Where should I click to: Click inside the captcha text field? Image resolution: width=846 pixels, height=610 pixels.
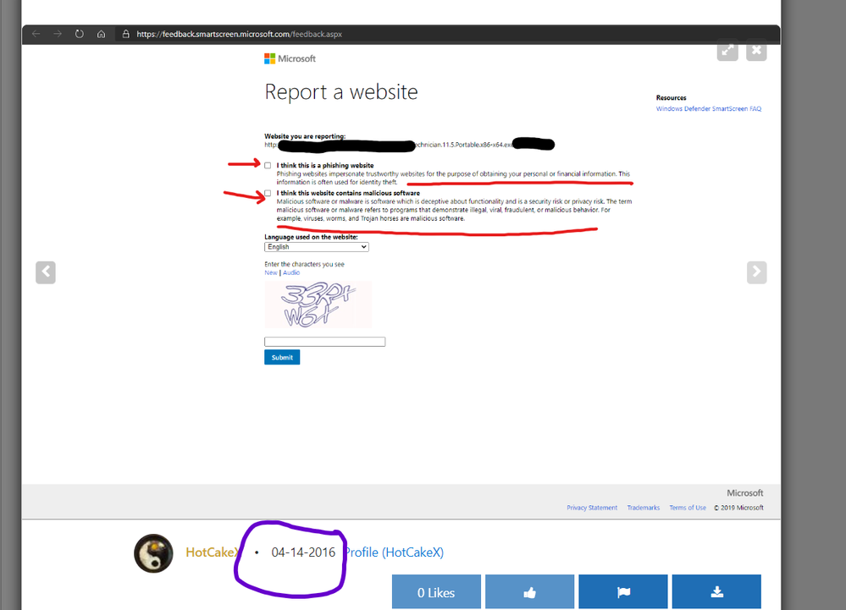(324, 341)
